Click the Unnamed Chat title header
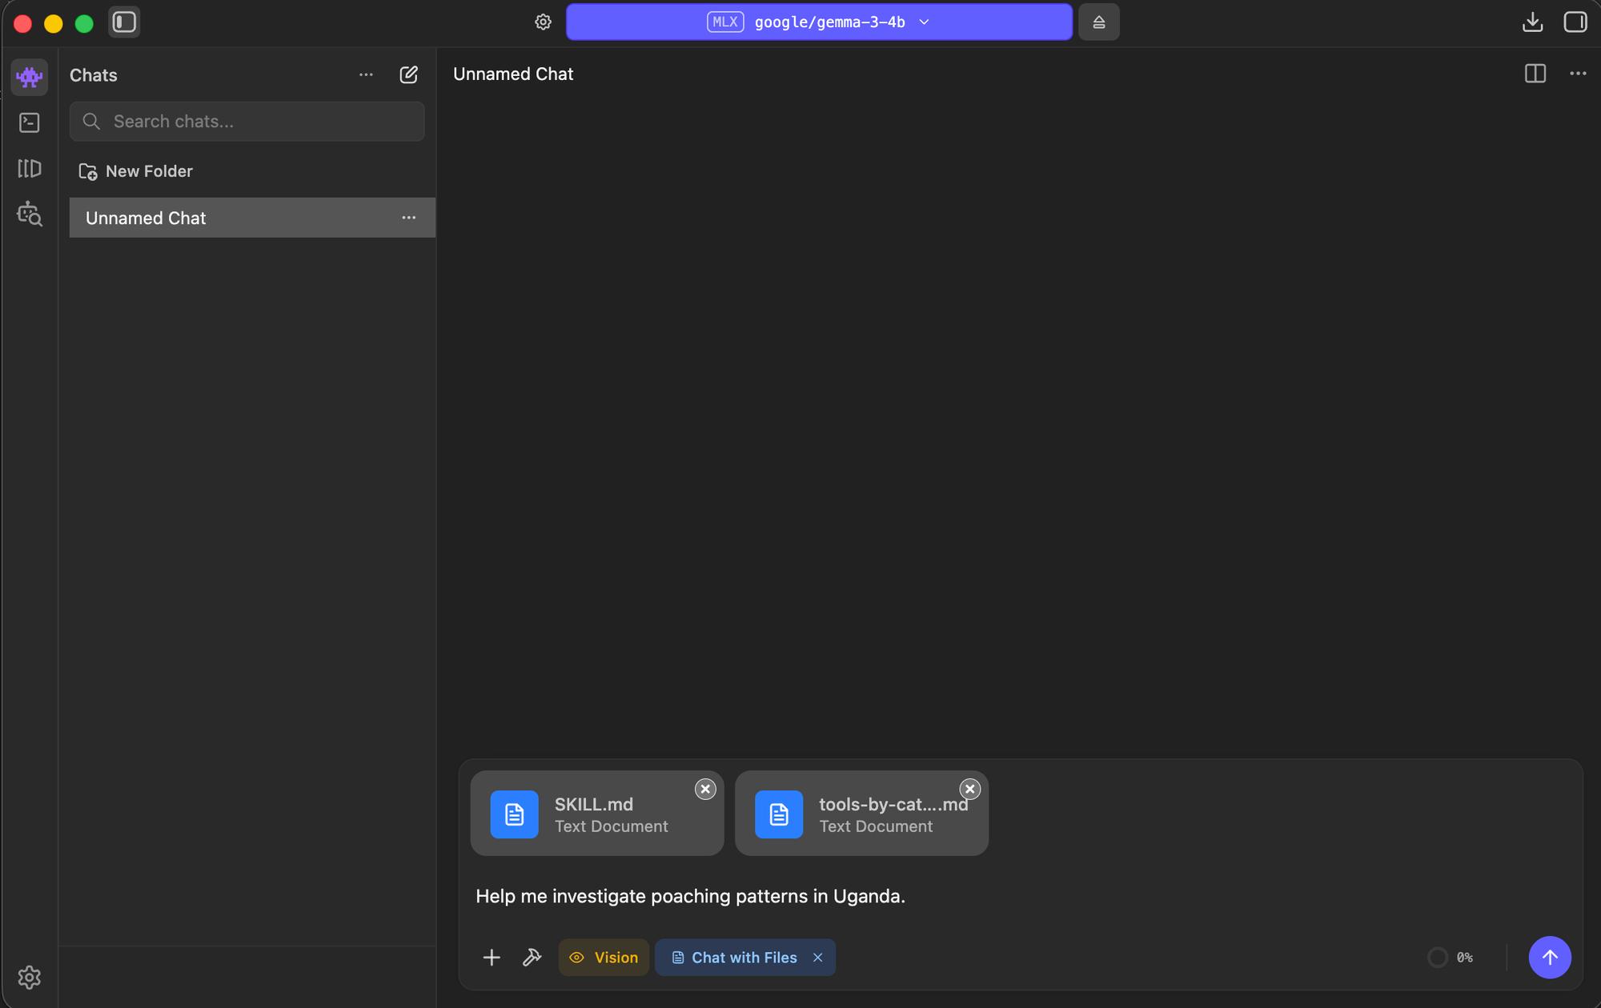Viewport: 1601px width, 1008px height. [x=513, y=74]
